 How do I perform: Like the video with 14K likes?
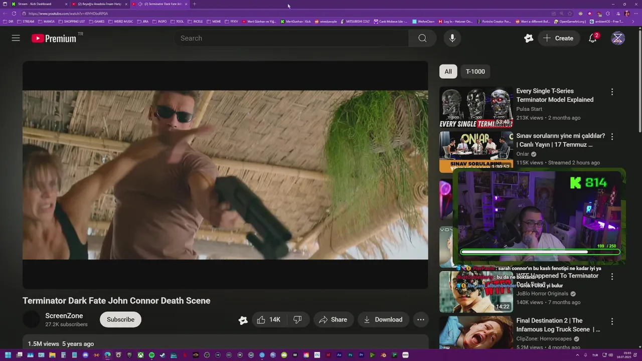[268, 319]
